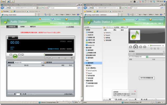Click repeat icon below left player seek bar
This screenshot has width=167, height=105.
pyautogui.click(x=45, y=58)
